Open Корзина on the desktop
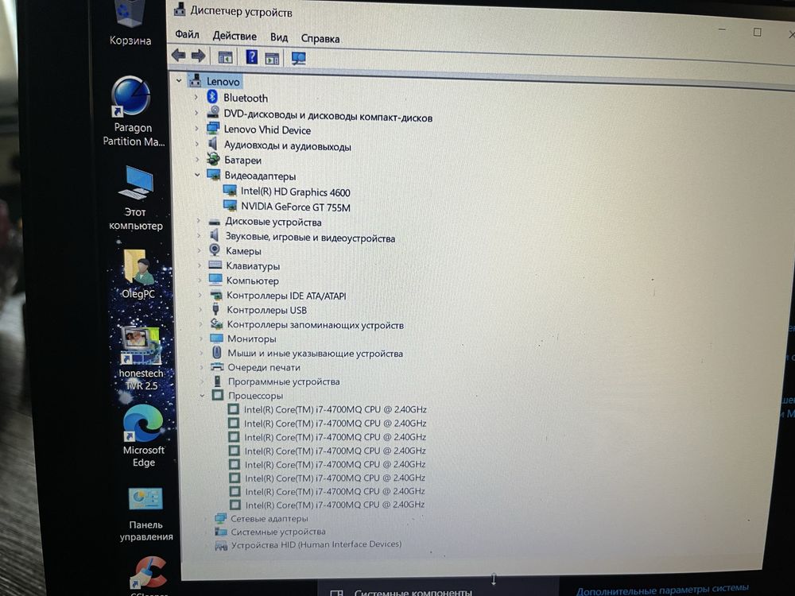Viewport: 795px width, 596px height. pos(130,23)
